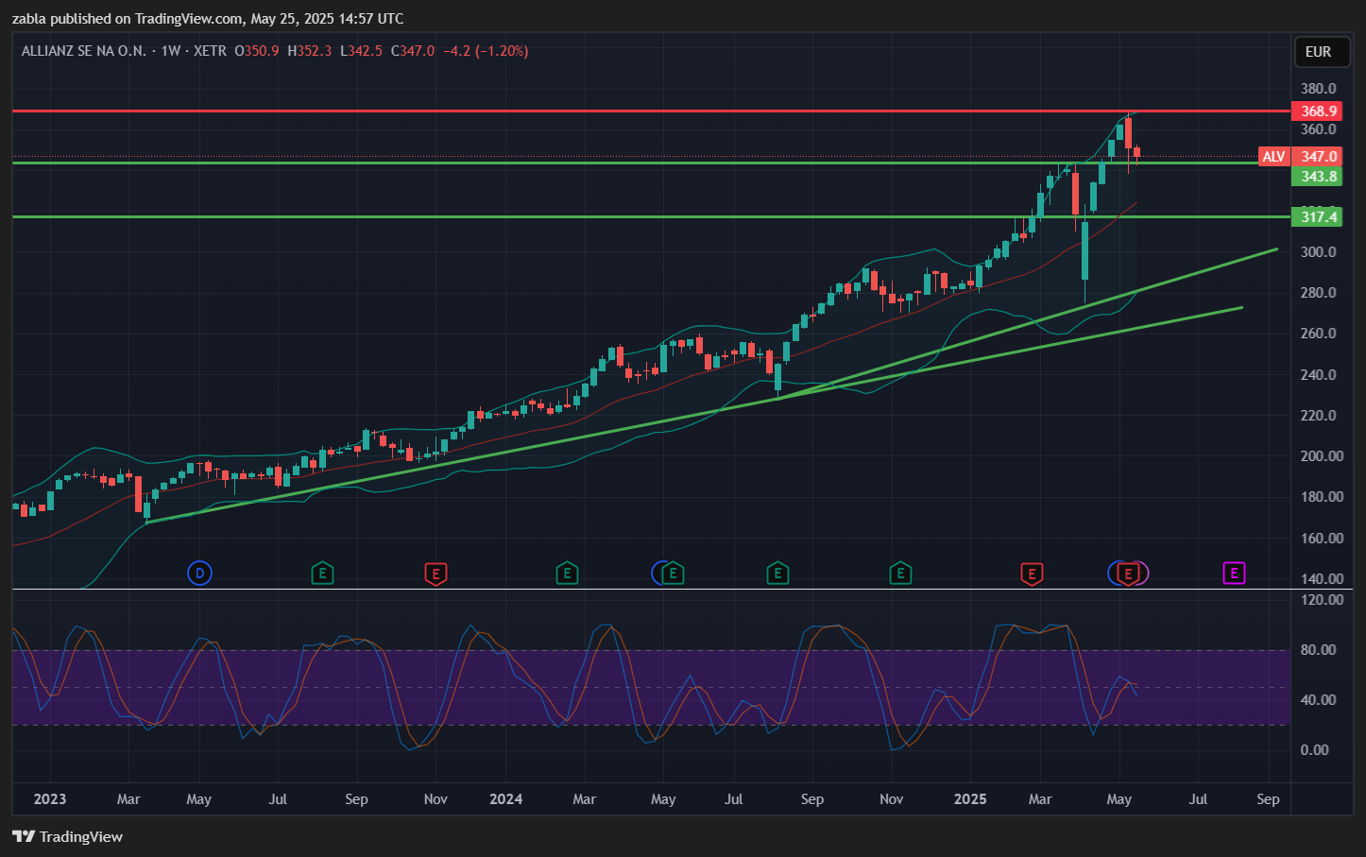Select the red 368.9 price label
1366x857 pixels.
(x=1318, y=111)
